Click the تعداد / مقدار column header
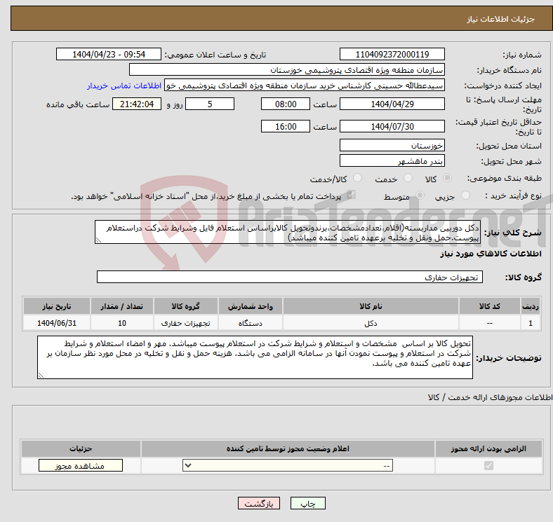This screenshot has height=522, width=553. (122, 306)
